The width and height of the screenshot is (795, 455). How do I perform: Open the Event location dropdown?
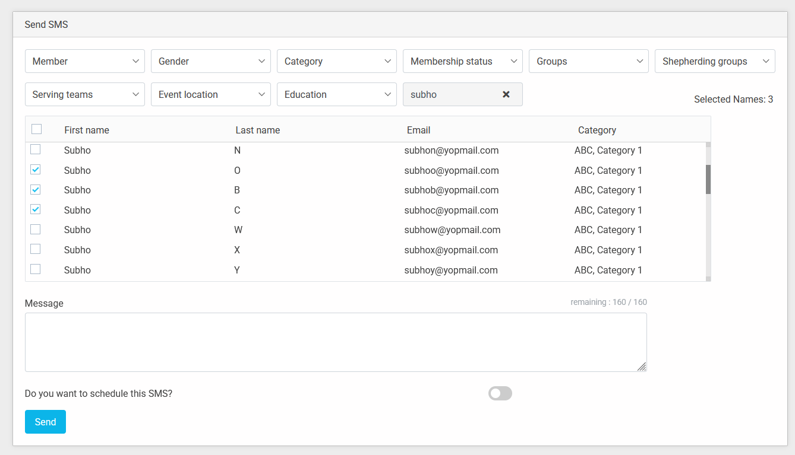[211, 94]
